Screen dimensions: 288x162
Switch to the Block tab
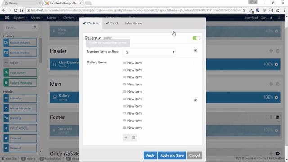click(x=112, y=23)
